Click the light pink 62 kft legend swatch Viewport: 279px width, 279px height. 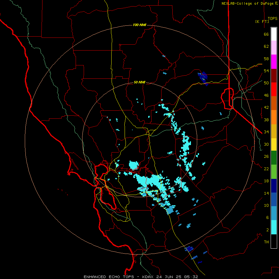point(274,48)
